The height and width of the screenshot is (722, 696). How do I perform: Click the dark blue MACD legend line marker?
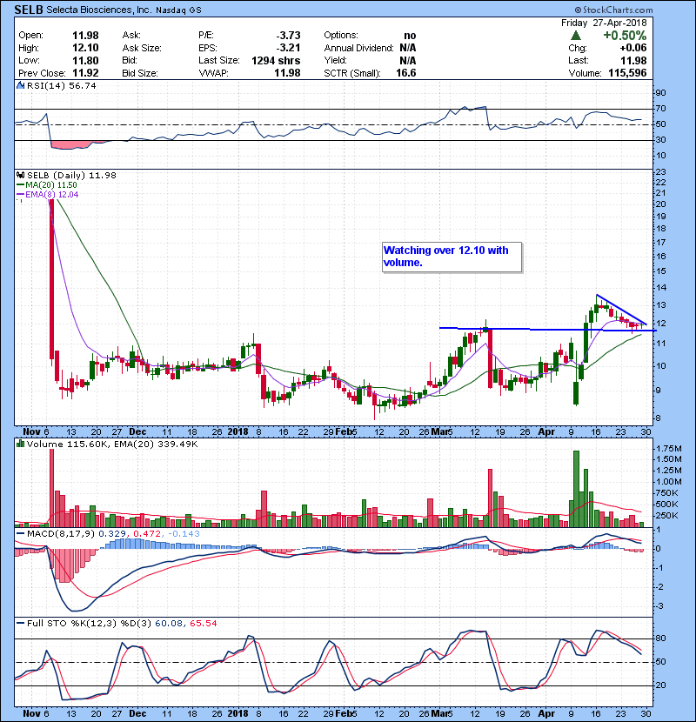[x=20, y=534]
